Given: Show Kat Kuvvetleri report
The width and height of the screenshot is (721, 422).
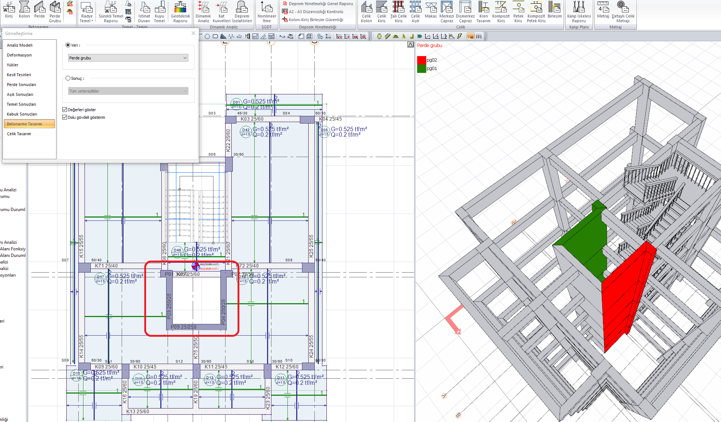Looking at the screenshot, I should tap(222, 12).
